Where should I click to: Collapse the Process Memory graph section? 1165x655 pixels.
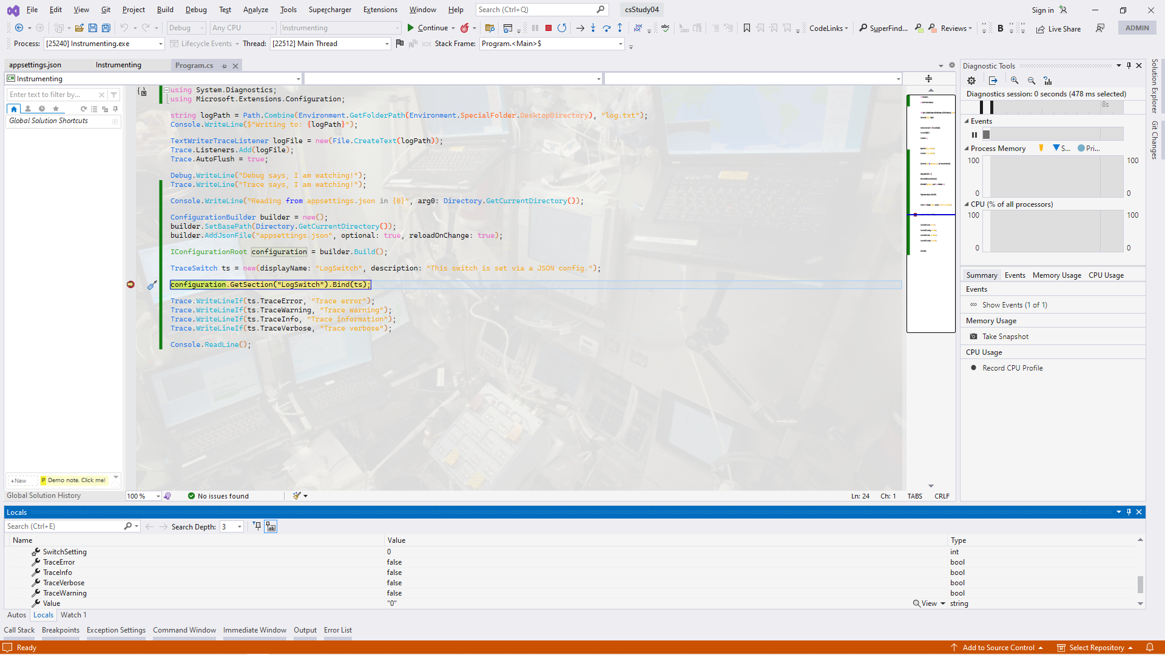point(967,149)
